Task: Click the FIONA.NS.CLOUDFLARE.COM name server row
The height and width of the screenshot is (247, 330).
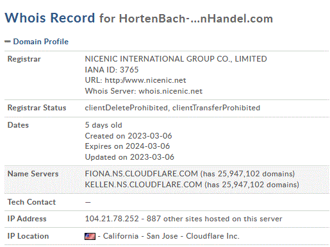Action: click(x=190, y=174)
